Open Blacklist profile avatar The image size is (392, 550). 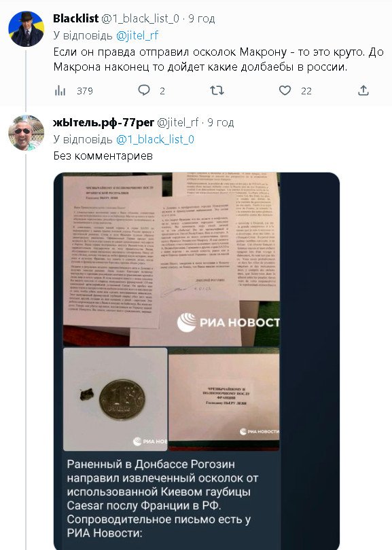26,29
